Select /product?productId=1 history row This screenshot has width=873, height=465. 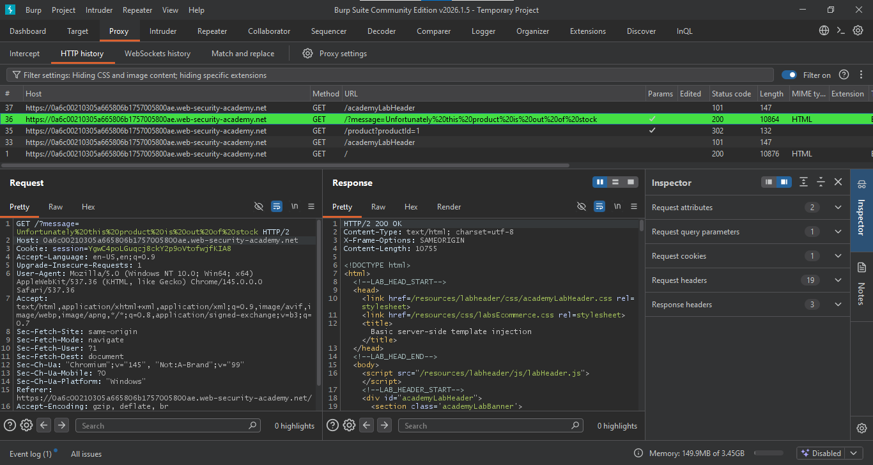(x=436, y=130)
